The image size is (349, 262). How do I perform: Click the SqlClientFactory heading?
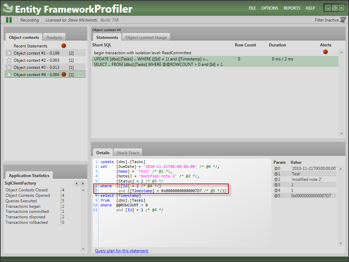click(x=20, y=183)
